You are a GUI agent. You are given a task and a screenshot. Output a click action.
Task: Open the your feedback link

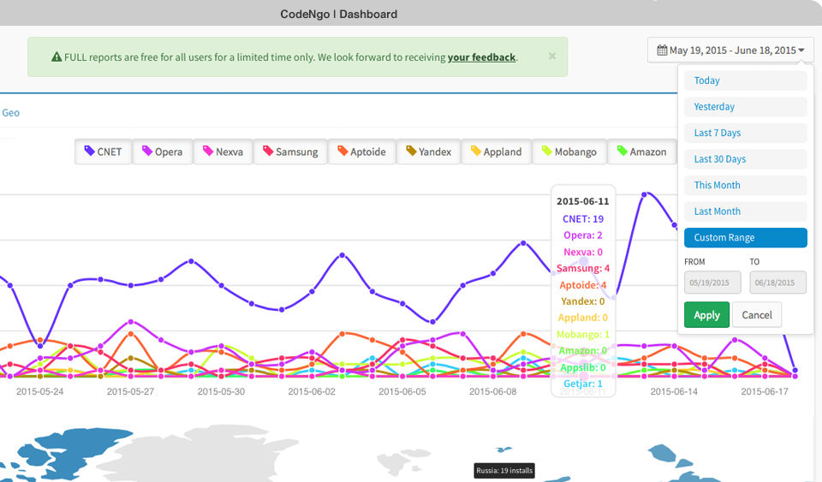point(481,57)
